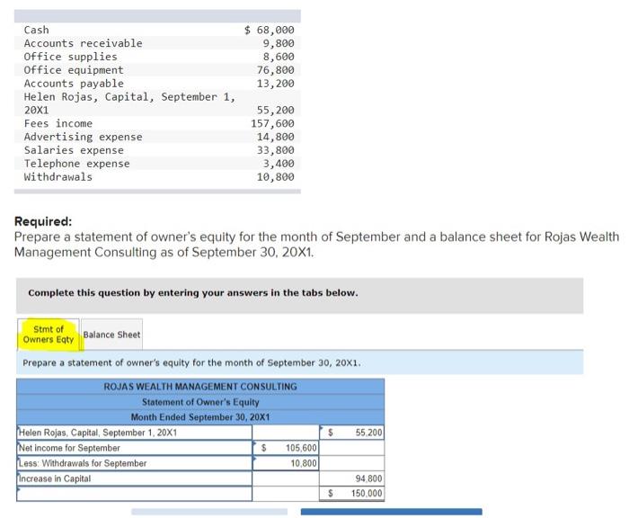Click the 8,600 office supplies amount
This screenshot has height=518, width=629.
(279, 57)
